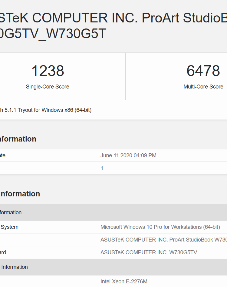Click the System row label

coord(9,227)
